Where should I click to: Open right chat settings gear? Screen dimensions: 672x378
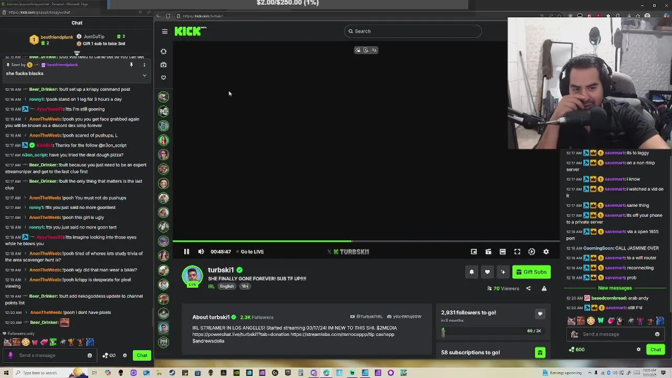coord(638,350)
